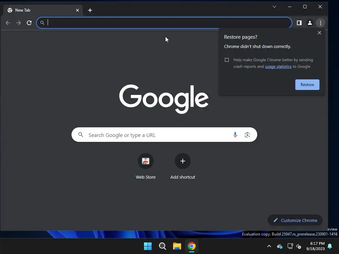The image size is (339, 254).
Task: Open the profile avatar menu
Action: (x=310, y=23)
